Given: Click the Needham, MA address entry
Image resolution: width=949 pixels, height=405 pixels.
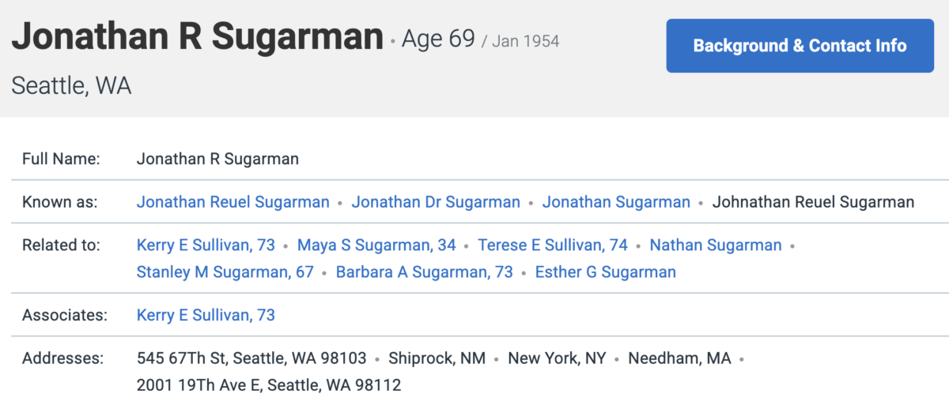Looking at the screenshot, I should pyautogui.click(x=679, y=358).
